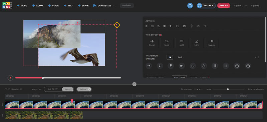Click the reorder arrows on the first track
This screenshot has height=122, width=267.
[2, 105]
